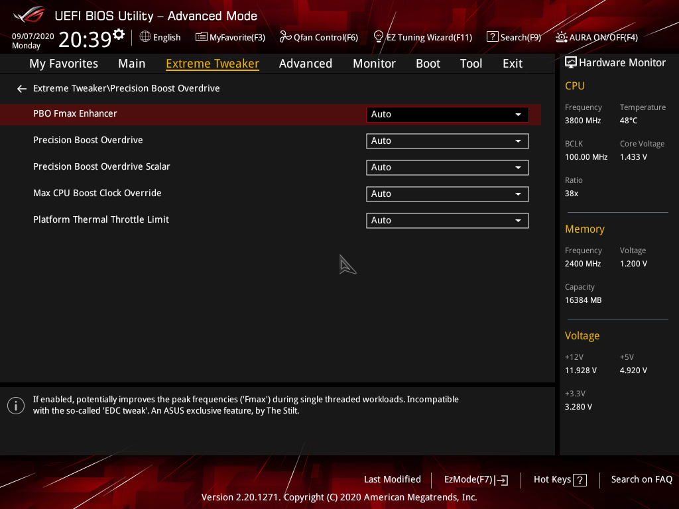Select PBO Fmax Enhancer label
The height and width of the screenshot is (509, 679).
pos(75,113)
